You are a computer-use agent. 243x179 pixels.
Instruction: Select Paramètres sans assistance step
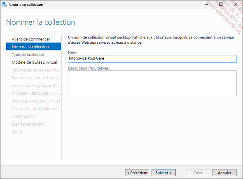click(35, 78)
